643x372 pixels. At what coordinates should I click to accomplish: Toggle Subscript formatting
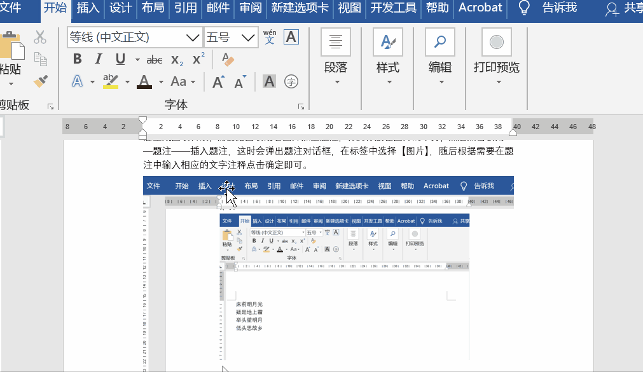coord(177,60)
